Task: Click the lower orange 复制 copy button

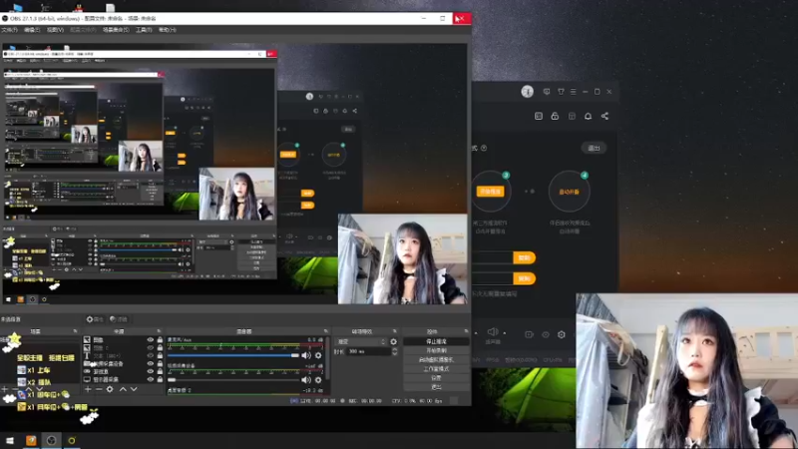Action: pyautogui.click(x=525, y=278)
